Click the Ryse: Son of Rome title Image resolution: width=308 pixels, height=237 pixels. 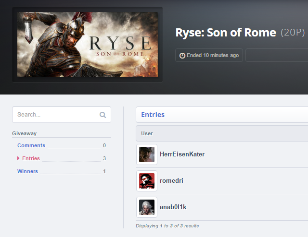pyautogui.click(x=226, y=33)
